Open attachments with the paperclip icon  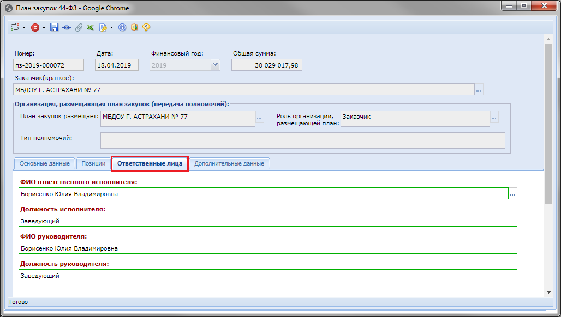[79, 27]
